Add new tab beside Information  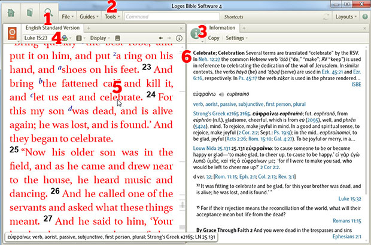point(244,28)
